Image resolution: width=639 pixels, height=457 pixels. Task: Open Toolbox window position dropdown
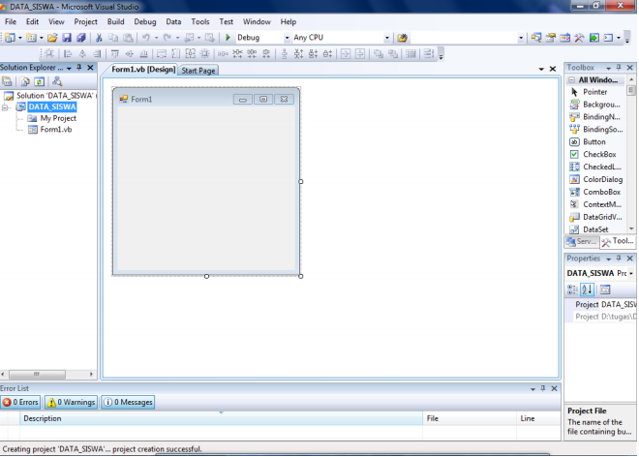click(608, 68)
